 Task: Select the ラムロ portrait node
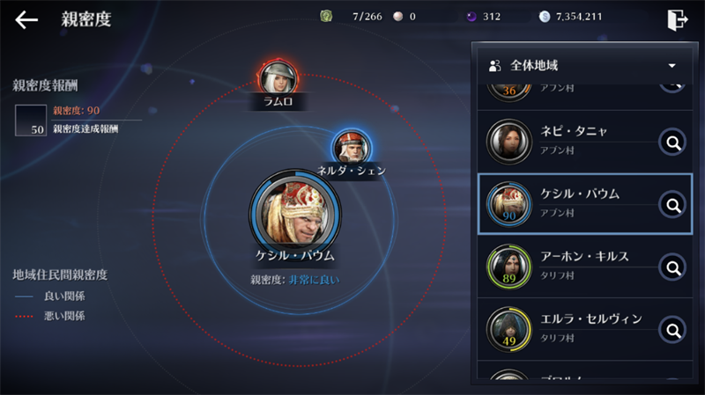(278, 78)
